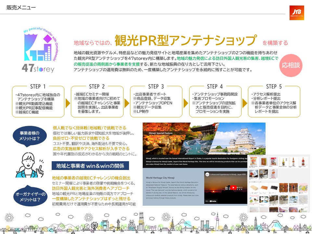312x234 pixels.
Task: Click the STEP 5 heading
Action: 274,86
